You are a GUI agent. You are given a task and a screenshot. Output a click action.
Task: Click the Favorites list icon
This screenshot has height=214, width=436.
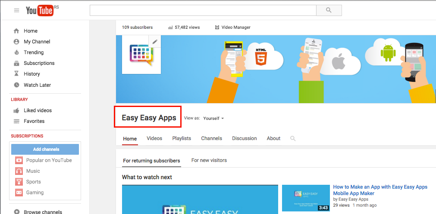click(17, 121)
